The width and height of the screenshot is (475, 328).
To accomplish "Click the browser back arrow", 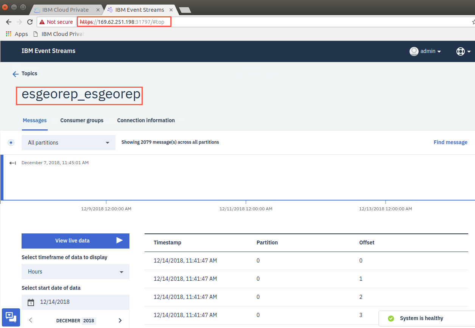I will coord(9,22).
